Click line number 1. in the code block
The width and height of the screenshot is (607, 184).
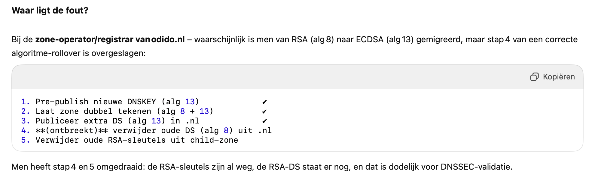tap(26, 102)
